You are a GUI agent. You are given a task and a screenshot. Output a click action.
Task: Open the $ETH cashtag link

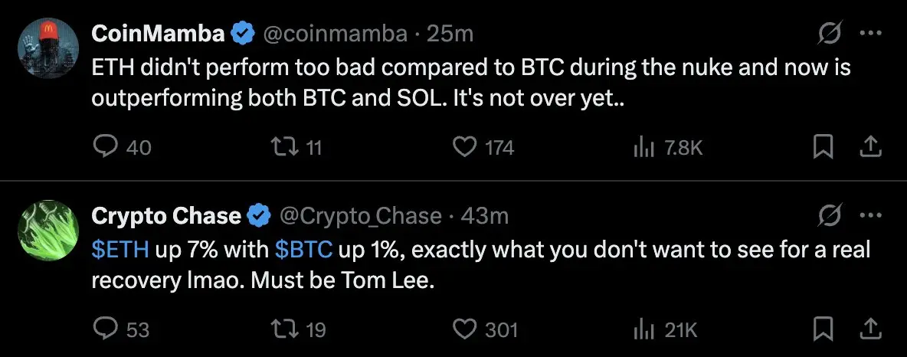point(121,249)
